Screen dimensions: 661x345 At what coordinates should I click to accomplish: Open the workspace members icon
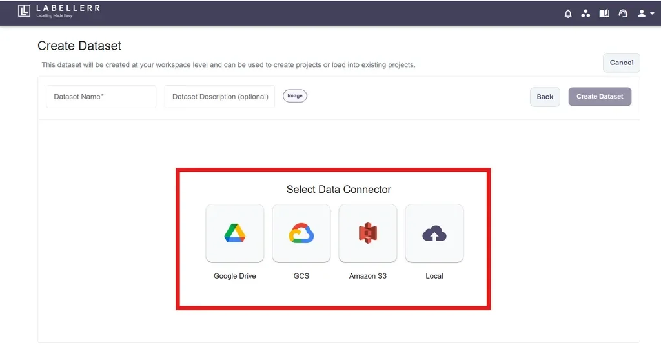click(585, 14)
